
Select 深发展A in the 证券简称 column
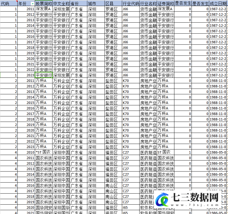coord(166,9)
